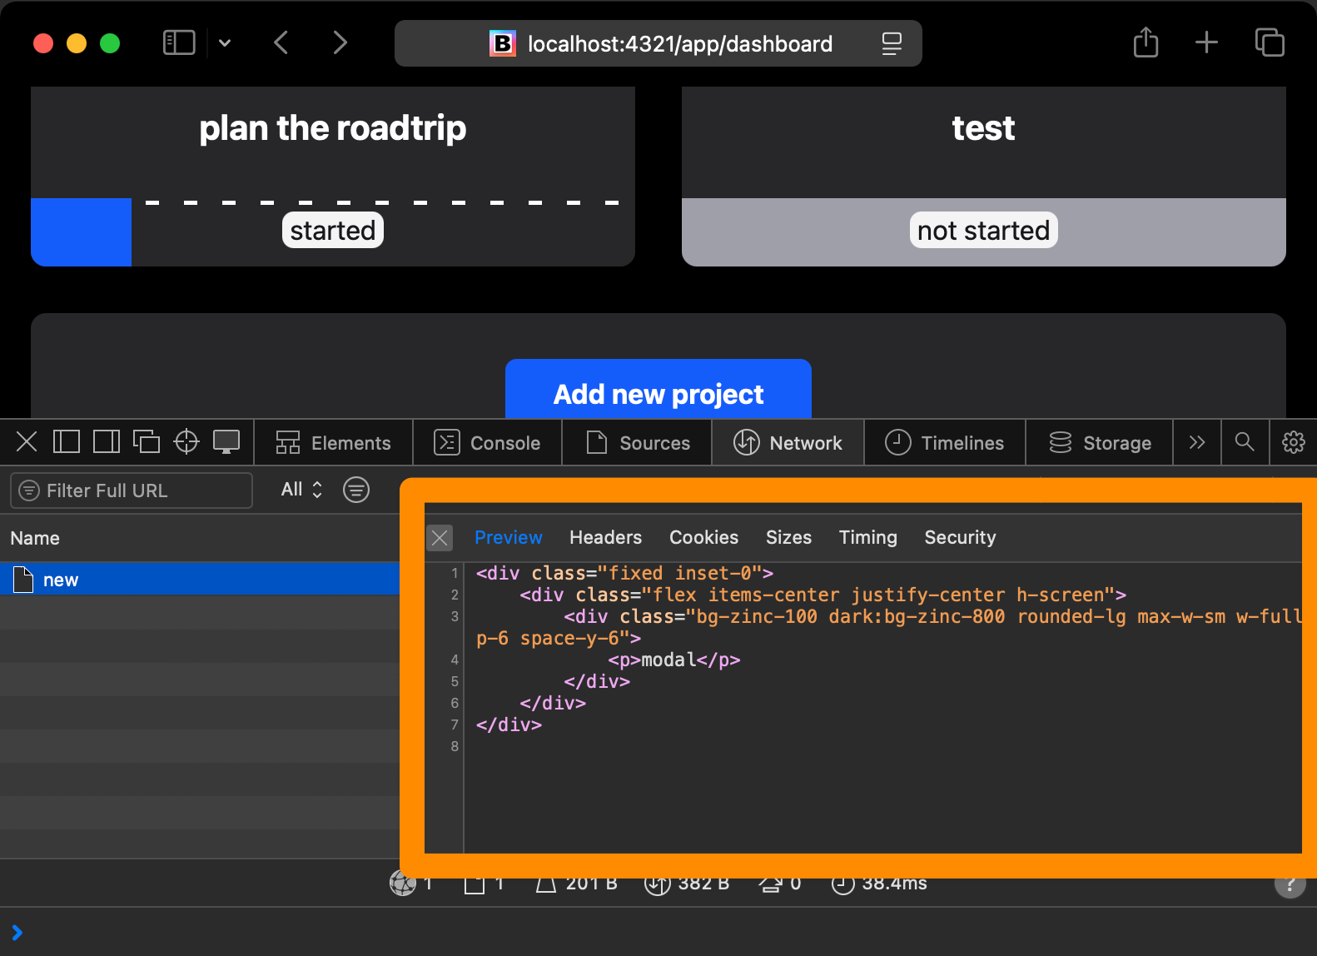The width and height of the screenshot is (1317, 956).
Task: Click the address bar showing localhost:4321/app/dashboard
Action: (x=658, y=43)
